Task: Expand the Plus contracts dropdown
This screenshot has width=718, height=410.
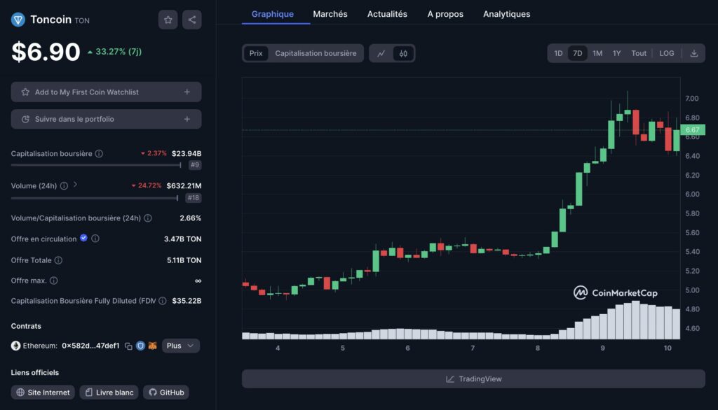Action: pos(181,346)
